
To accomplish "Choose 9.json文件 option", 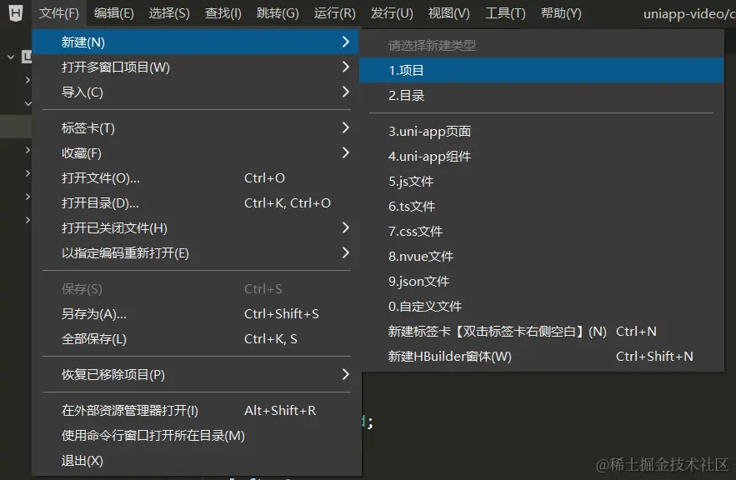I will [541, 282].
